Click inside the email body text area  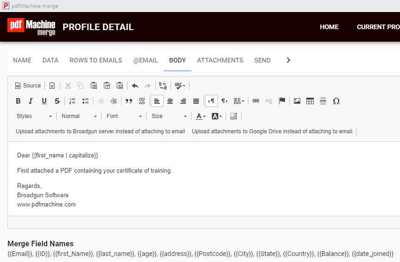point(204,178)
